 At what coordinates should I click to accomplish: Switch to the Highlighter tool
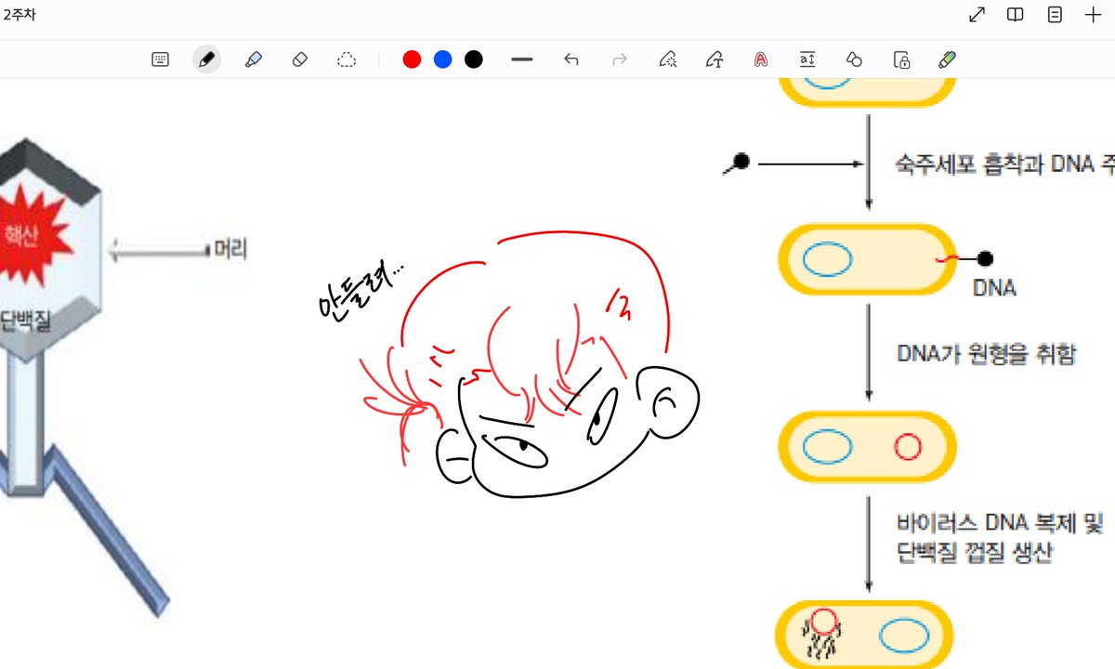point(254,59)
